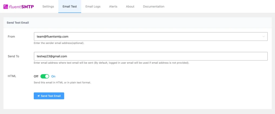275x114 pixels.
Task: Click the Send Test Email button
Action: 49,96
